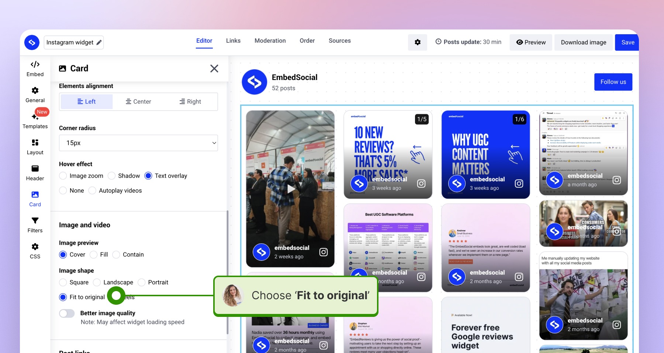Align elements to the Right
664x353 pixels.
point(190,102)
